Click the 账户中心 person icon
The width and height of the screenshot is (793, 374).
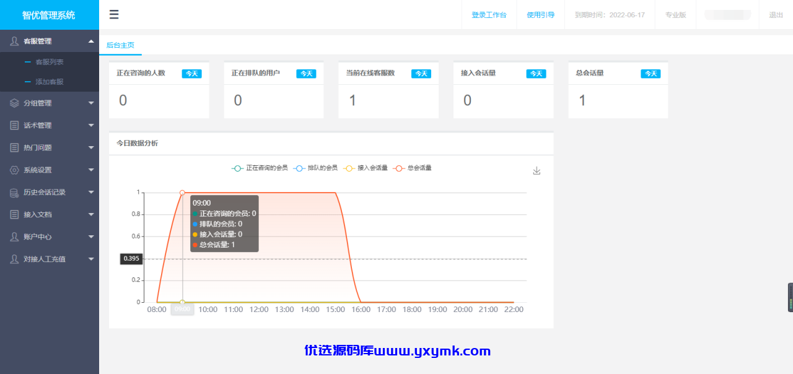[x=14, y=237]
